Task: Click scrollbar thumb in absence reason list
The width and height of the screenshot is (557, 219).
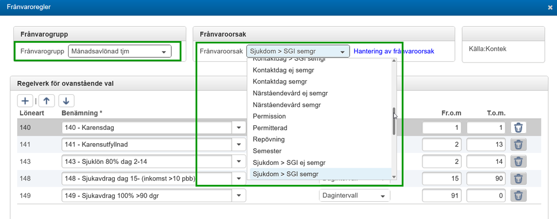Action: 394,121
